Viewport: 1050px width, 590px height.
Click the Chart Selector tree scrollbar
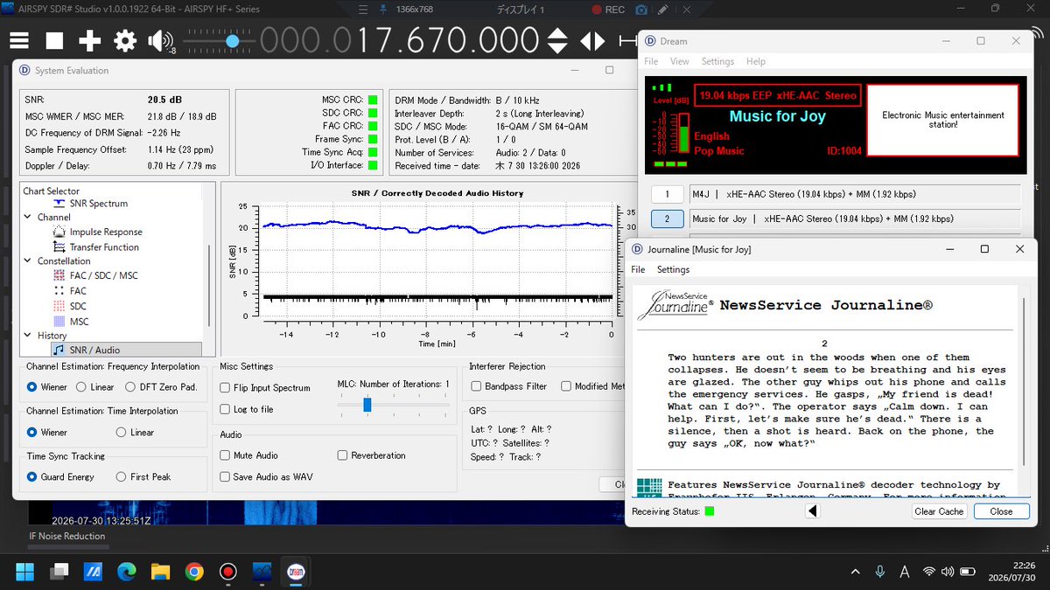pyautogui.click(x=208, y=285)
